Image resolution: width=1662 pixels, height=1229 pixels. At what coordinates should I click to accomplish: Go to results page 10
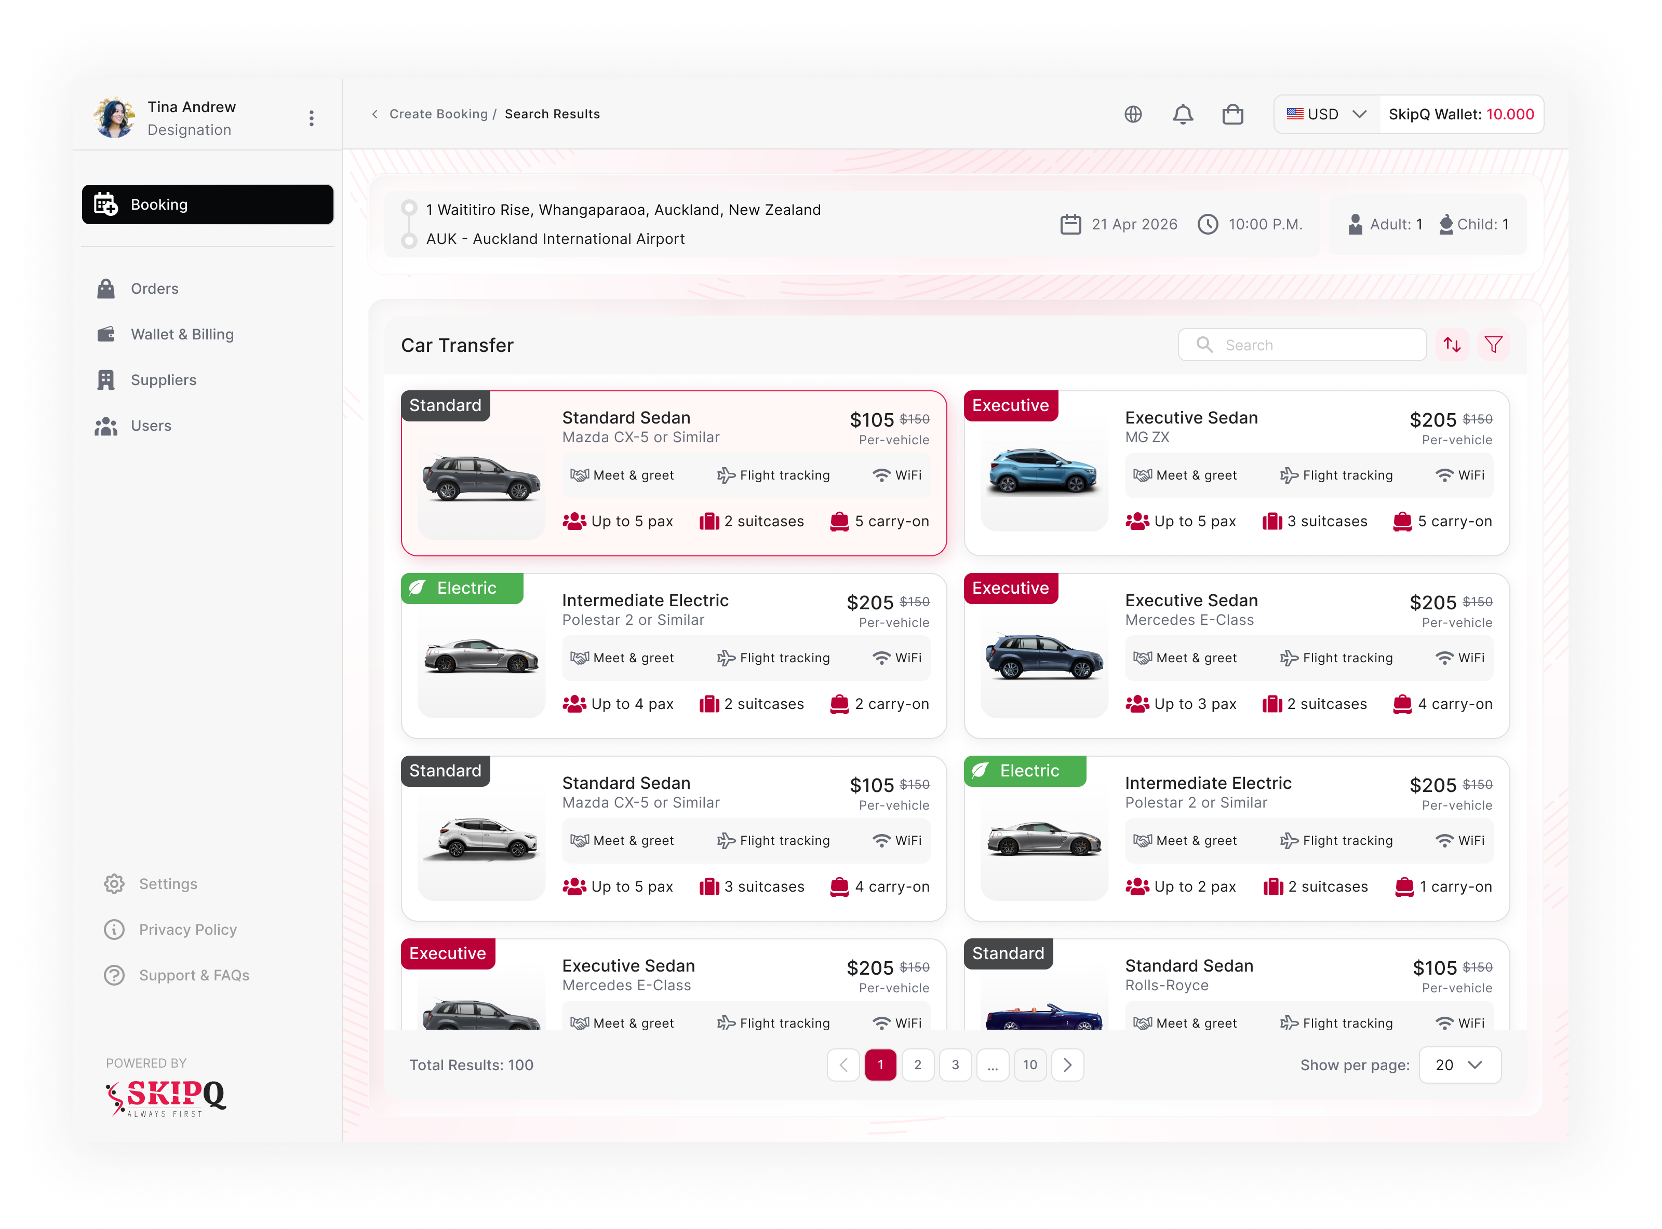point(1030,1064)
